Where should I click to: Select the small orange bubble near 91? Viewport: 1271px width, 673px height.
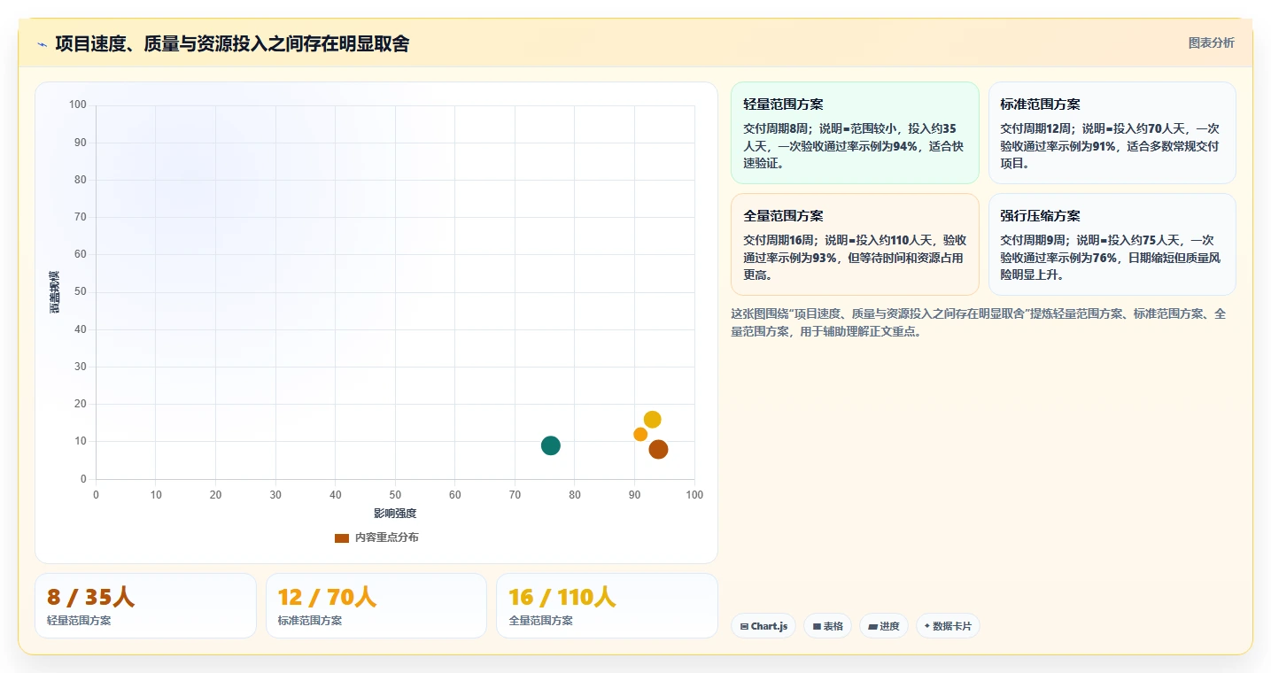pos(640,434)
